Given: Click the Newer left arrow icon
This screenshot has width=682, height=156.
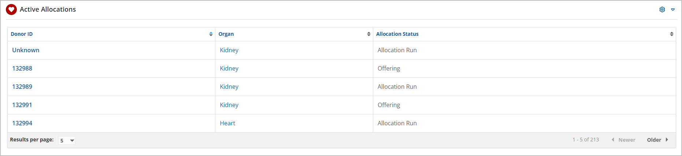Looking at the screenshot, I should tap(613, 140).
